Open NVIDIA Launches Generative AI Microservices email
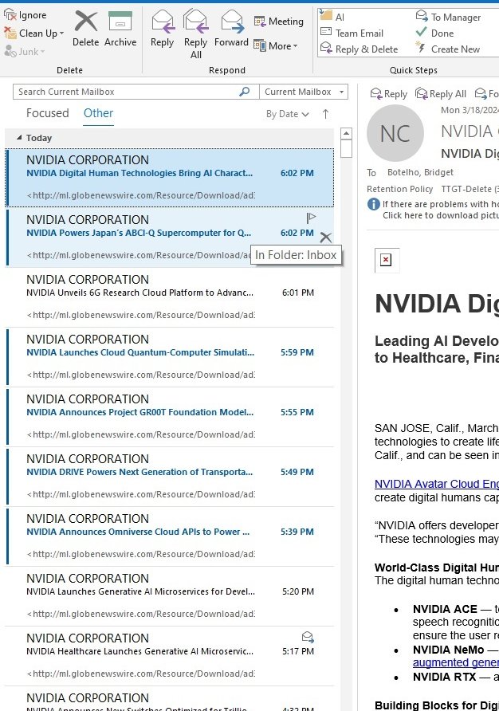499x711 pixels. 170,596
